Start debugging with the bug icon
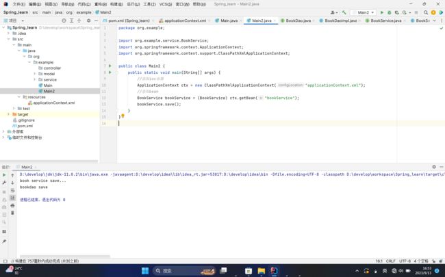 pyautogui.click(x=390, y=12)
